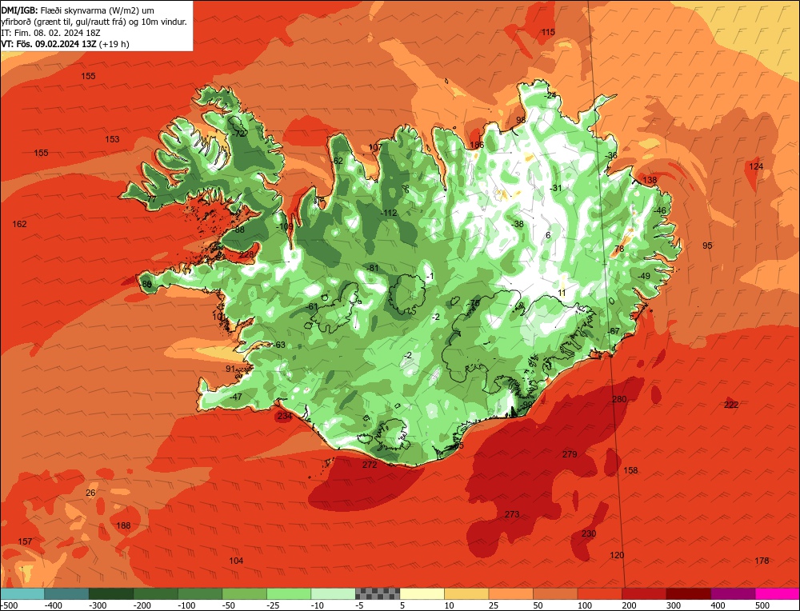Click the value 124 in the far east sea
The image size is (800, 611).
click(756, 166)
